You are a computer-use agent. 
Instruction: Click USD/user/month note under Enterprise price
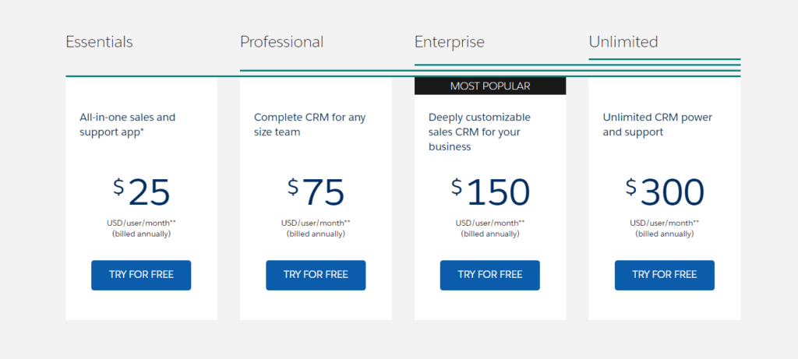tap(490, 223)
